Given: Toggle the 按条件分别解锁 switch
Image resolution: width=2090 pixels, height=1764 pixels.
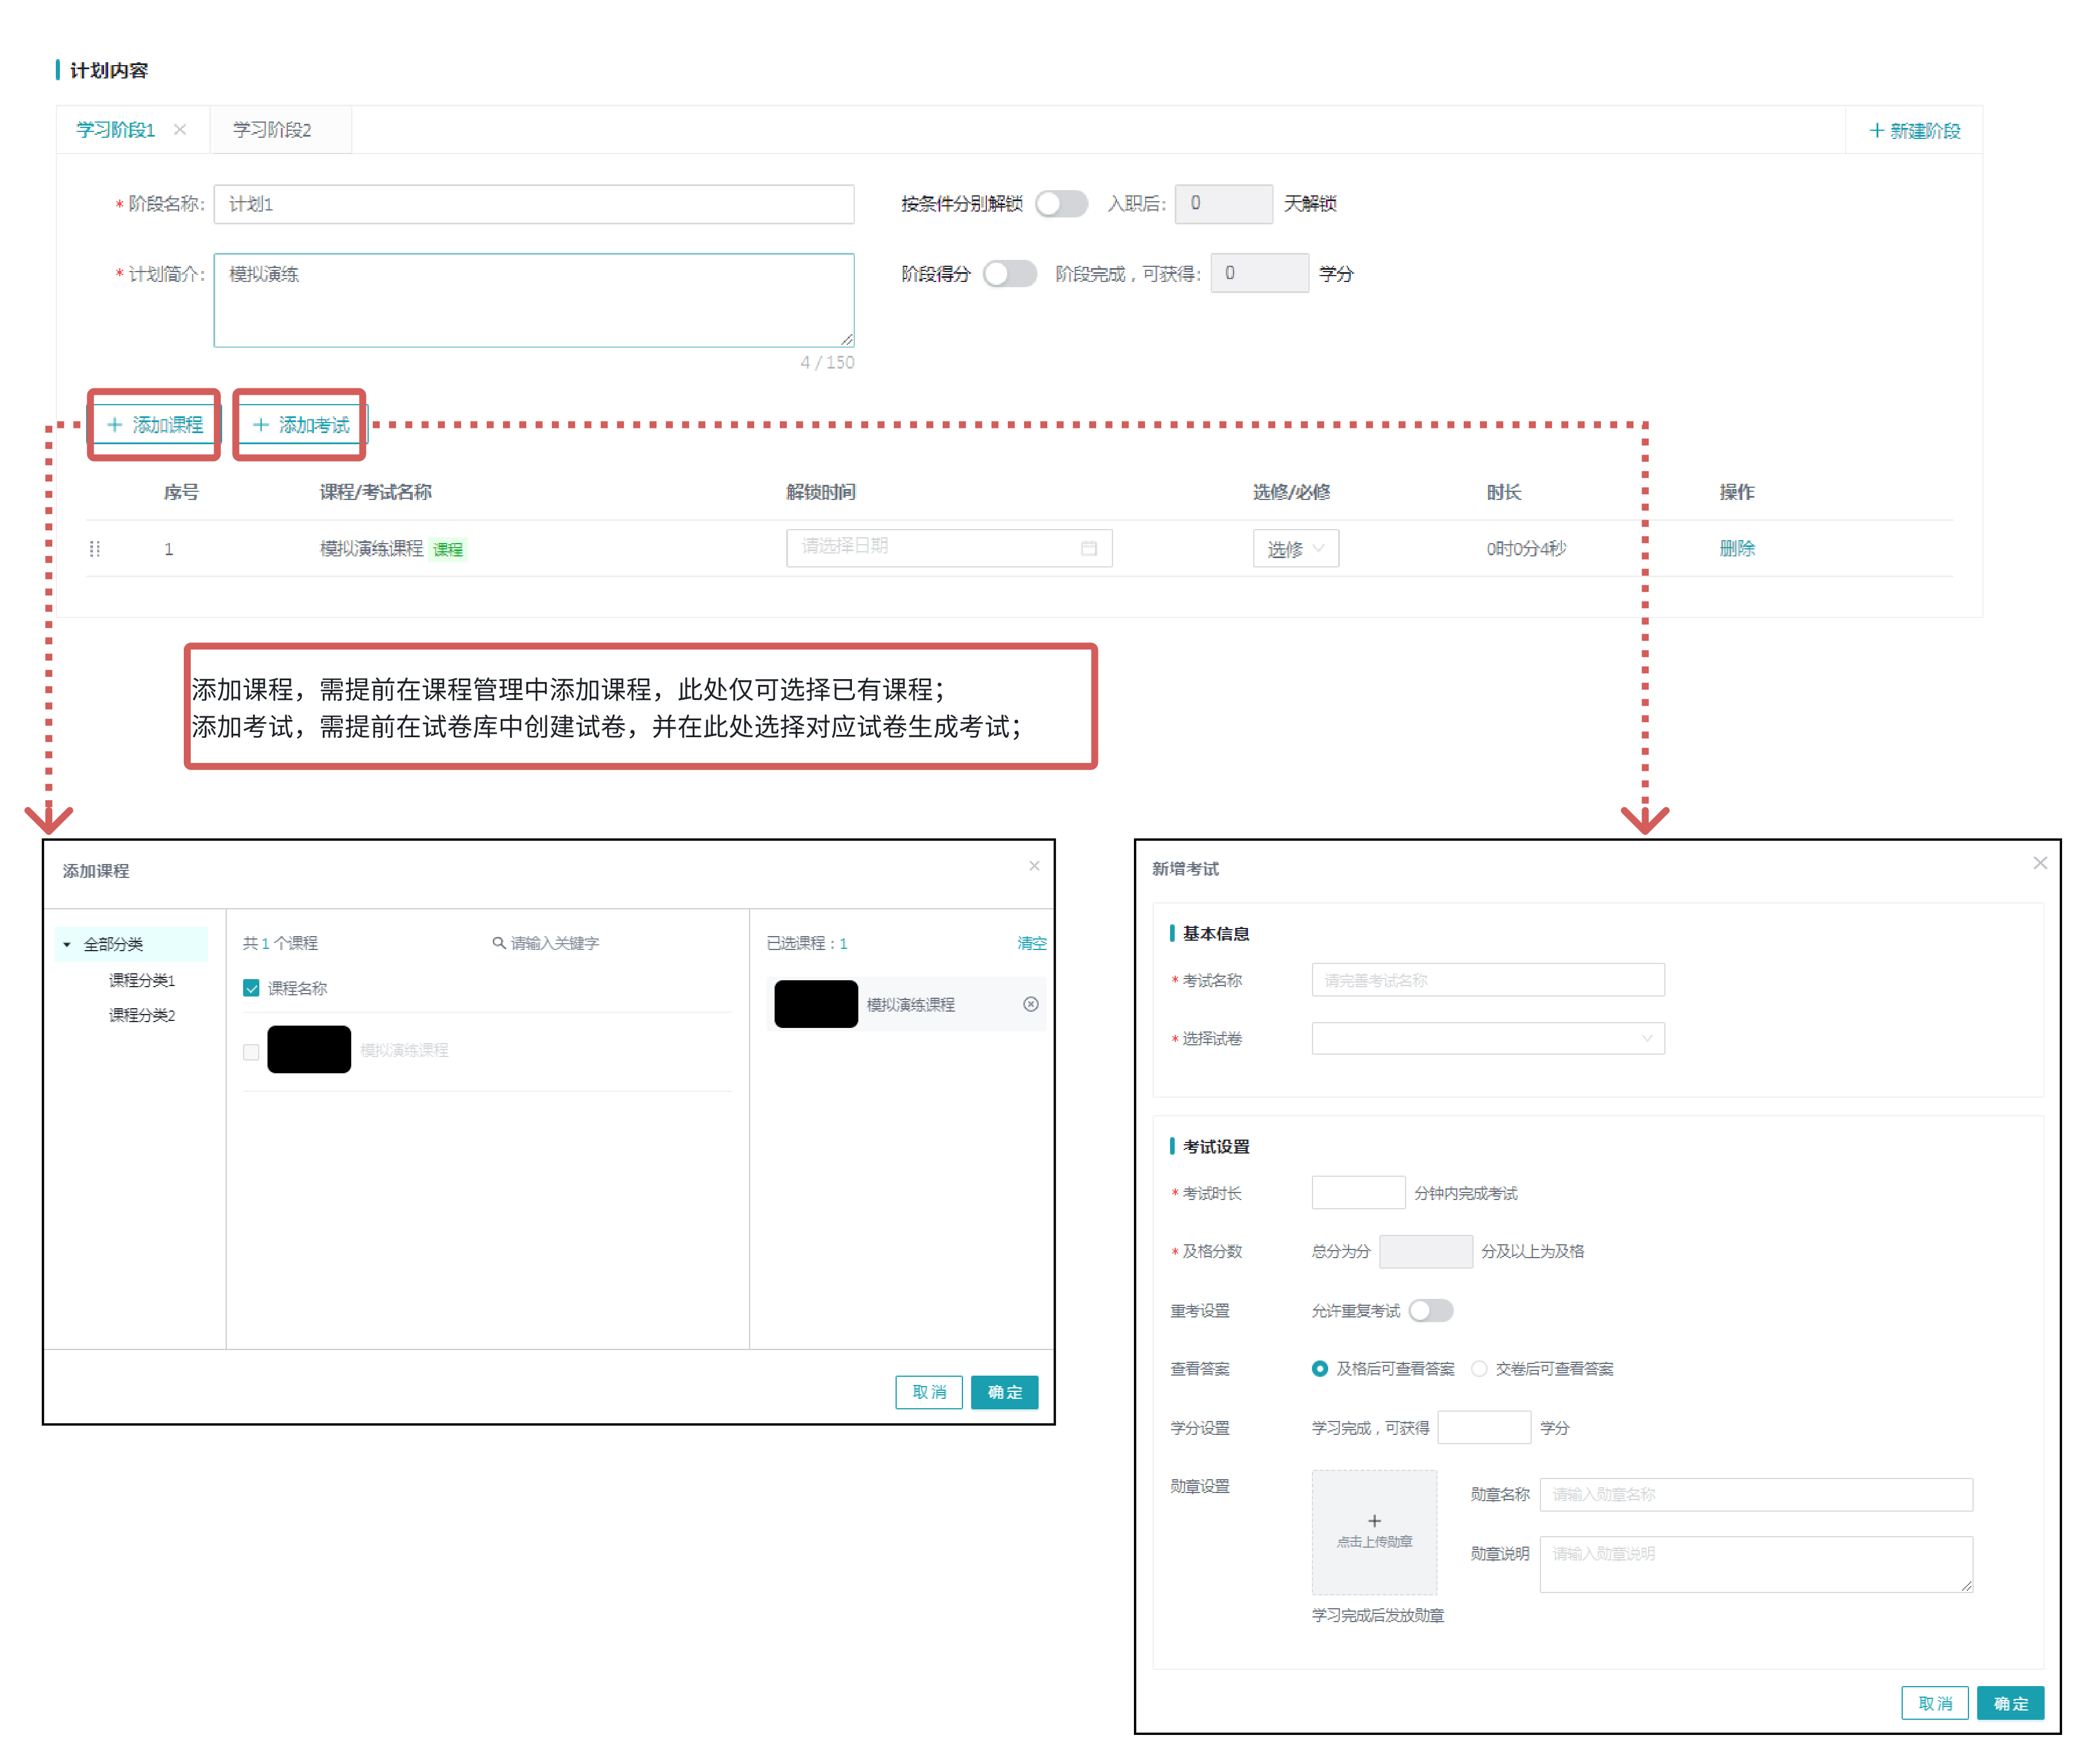Looking at the screenshot, I should tap(1061, 204).
